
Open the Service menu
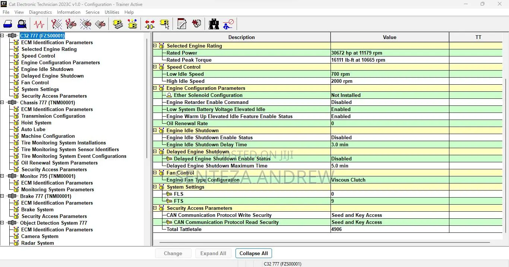point(92,12)
